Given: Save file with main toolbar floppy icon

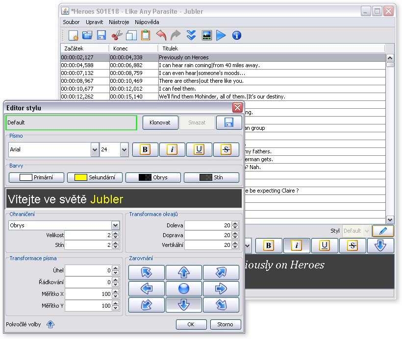Looking at the screenshot, I should [x=101, y=35].
